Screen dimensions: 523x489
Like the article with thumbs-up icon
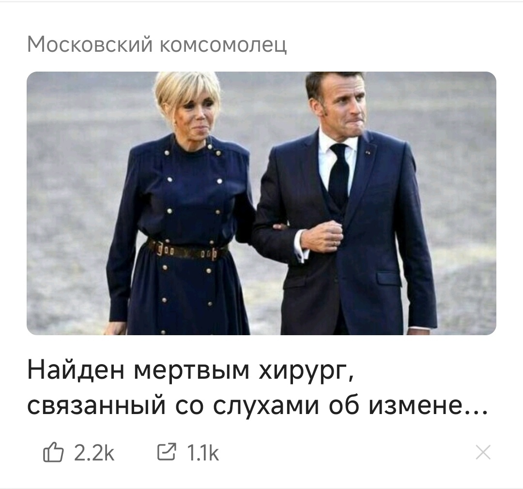pyautogui.click(x=53, y=452)
